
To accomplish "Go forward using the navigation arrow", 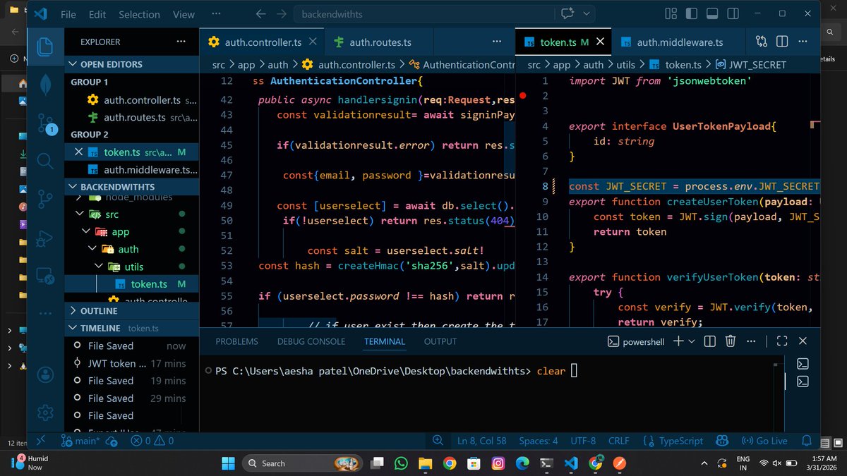I will coord(282,14).
